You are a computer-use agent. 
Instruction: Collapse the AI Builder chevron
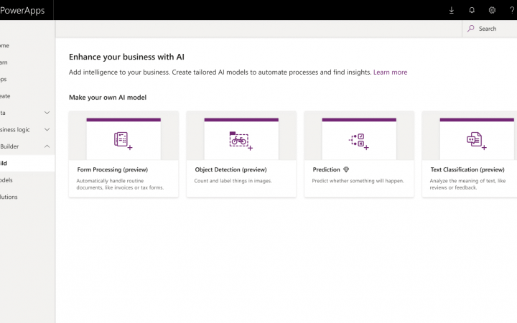coord(47,146)
